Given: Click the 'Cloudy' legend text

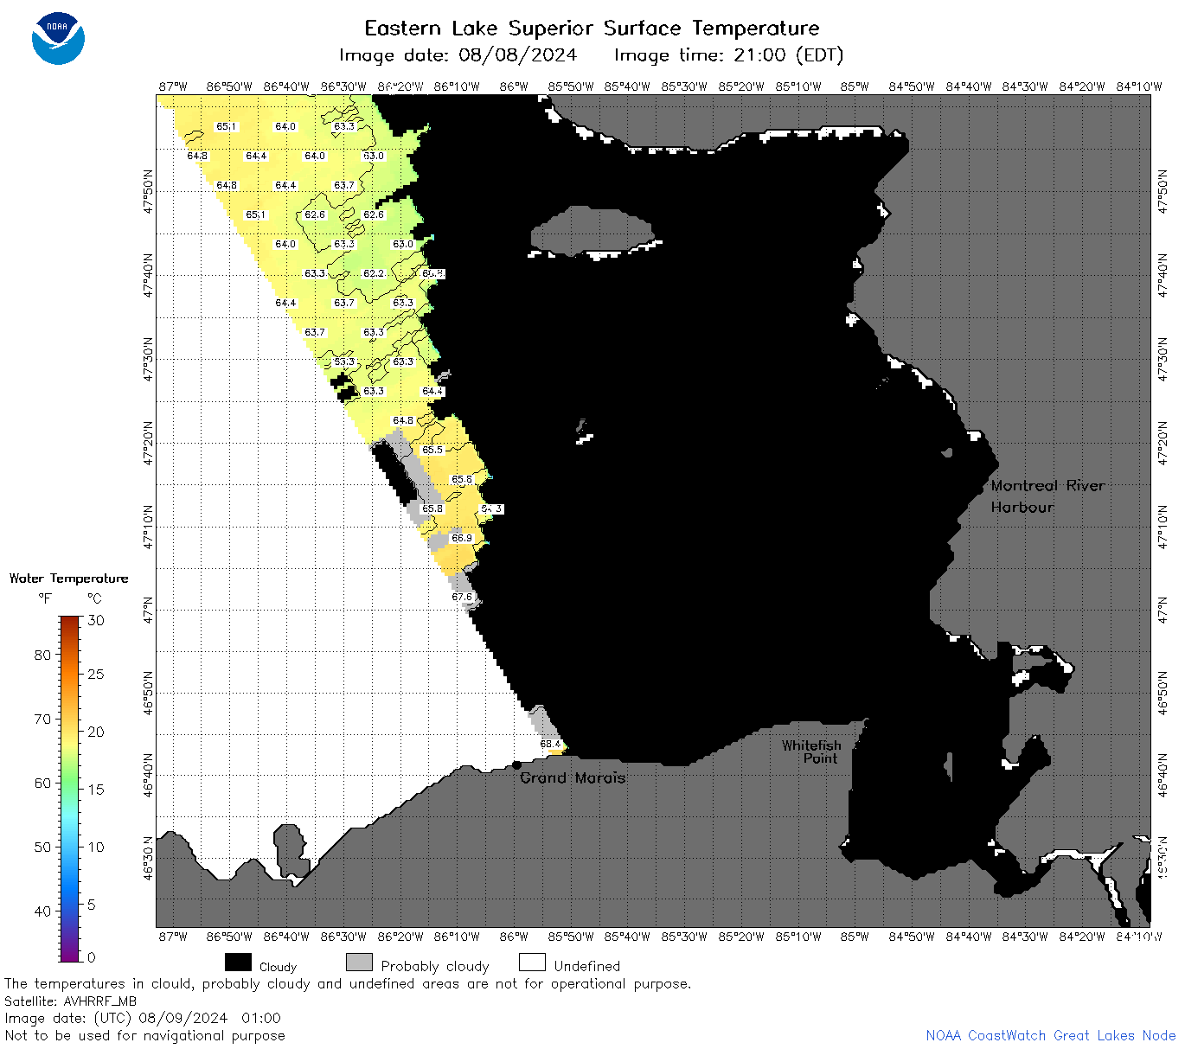Looking at the screenshot, I should coord(278,967).
